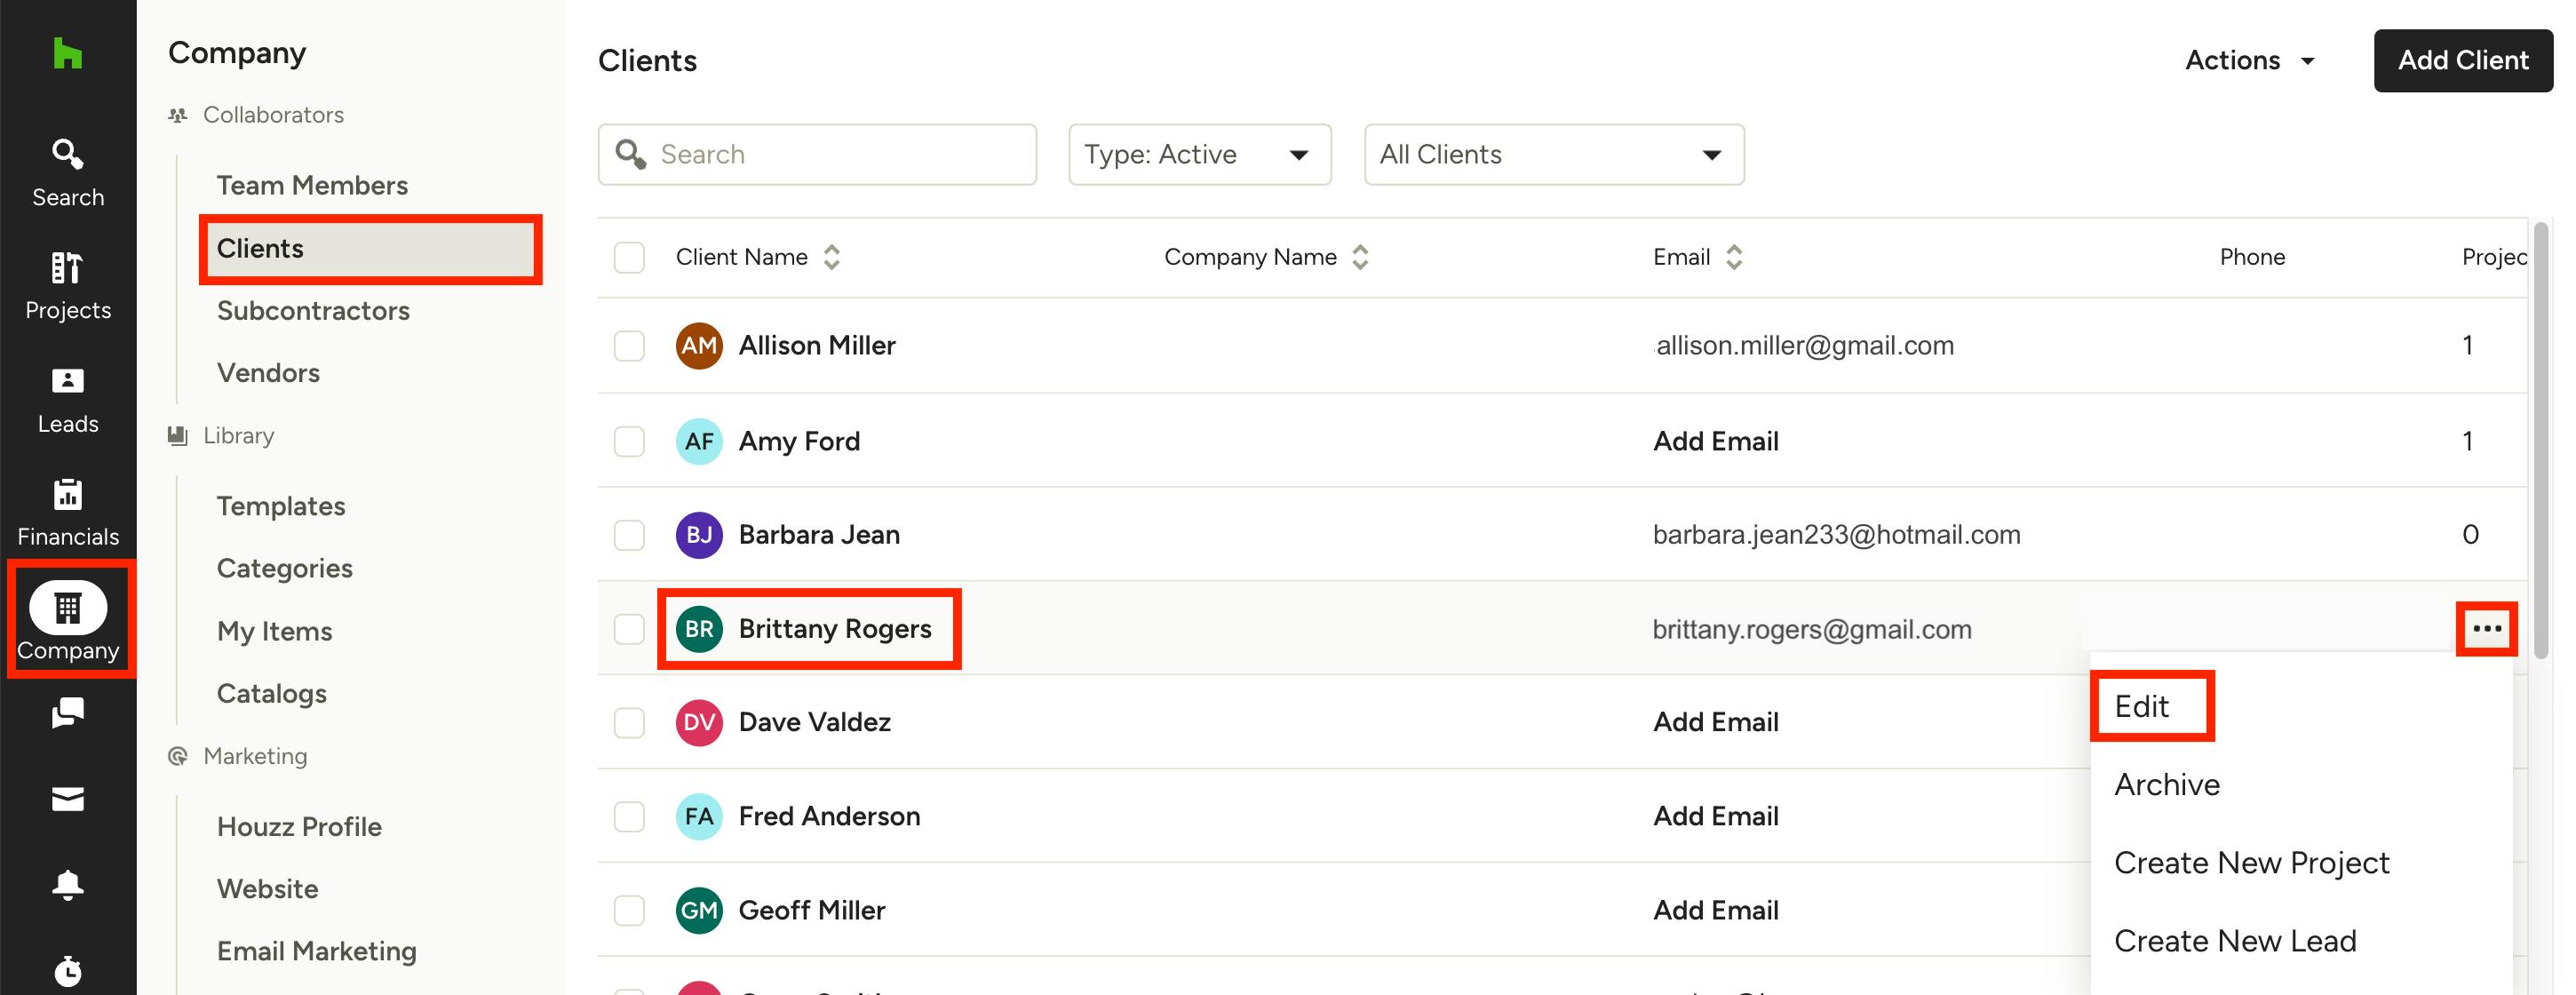This screenshot has height=995, width=2576.
Task: Check the checkbox next to Brittany Rogers
Action: coord(629,628)
